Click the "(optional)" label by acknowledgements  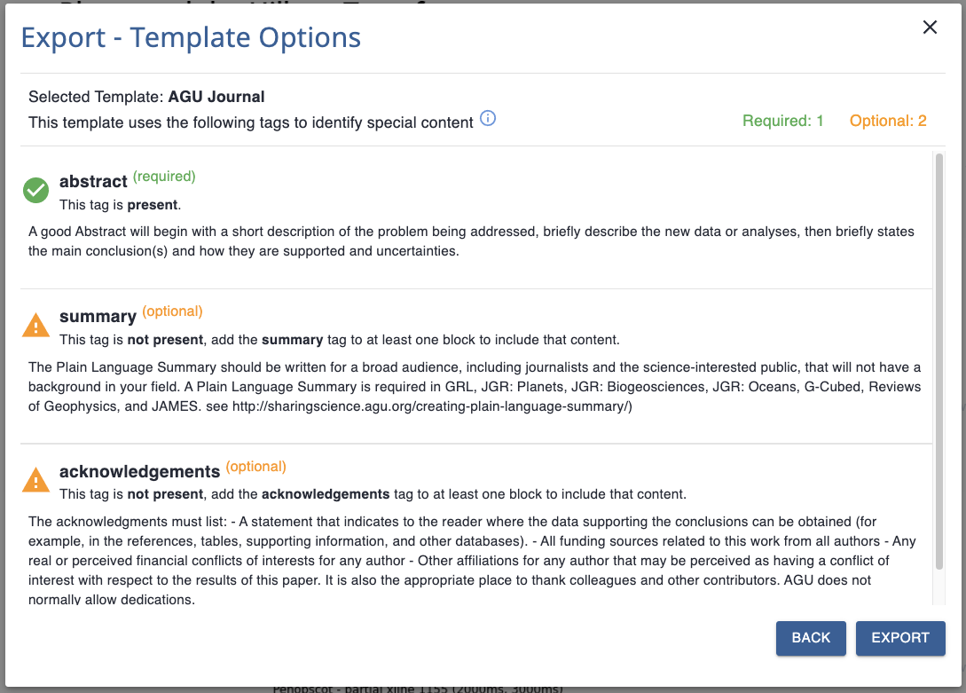[256, 467]
